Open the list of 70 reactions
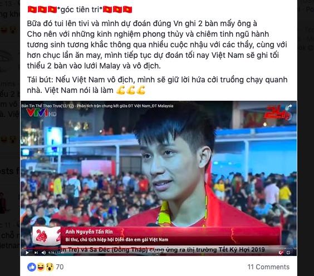The image size is (314, 276). pos(60,267)
